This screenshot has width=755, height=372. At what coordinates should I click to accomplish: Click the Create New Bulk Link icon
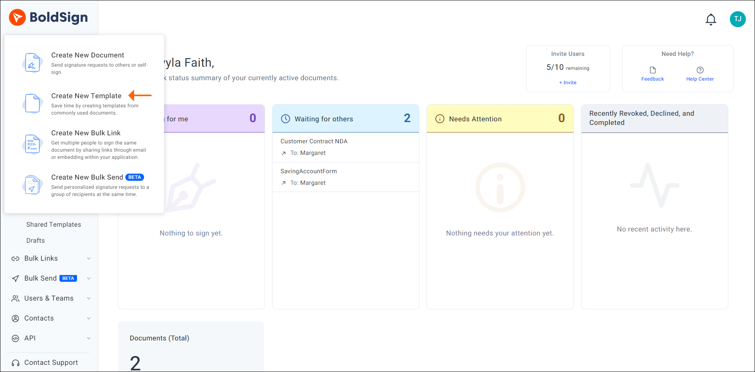[x=32, y=144]
